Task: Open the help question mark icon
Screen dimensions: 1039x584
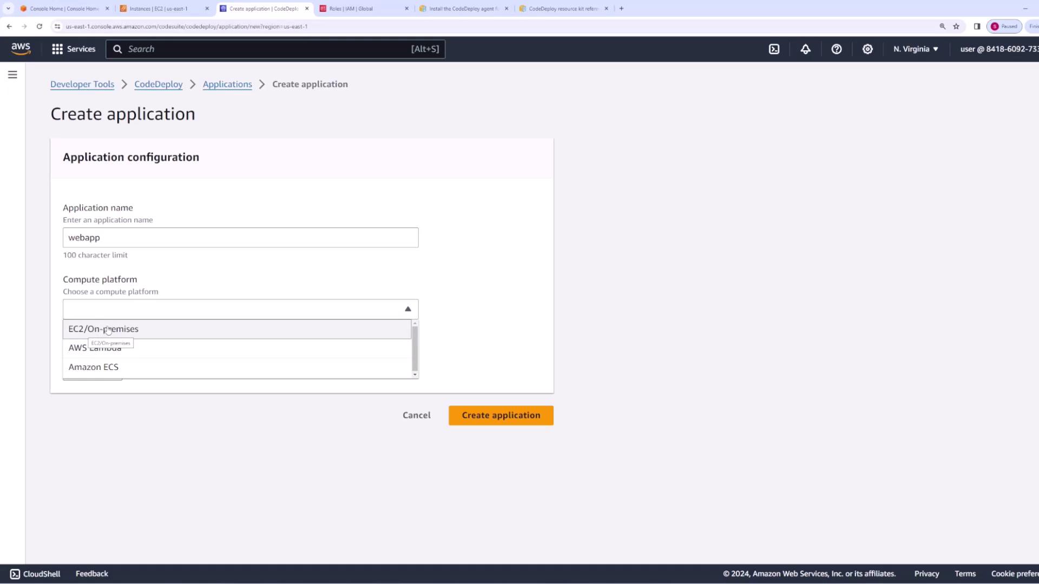Action: (x=836, y=49)
